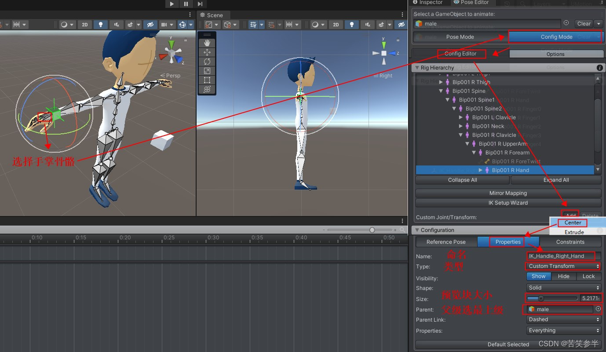This screenshot has height=352, width=606.
Task: Open the Custom Transform Type dropdown
Action: click(x=563, y=266)
